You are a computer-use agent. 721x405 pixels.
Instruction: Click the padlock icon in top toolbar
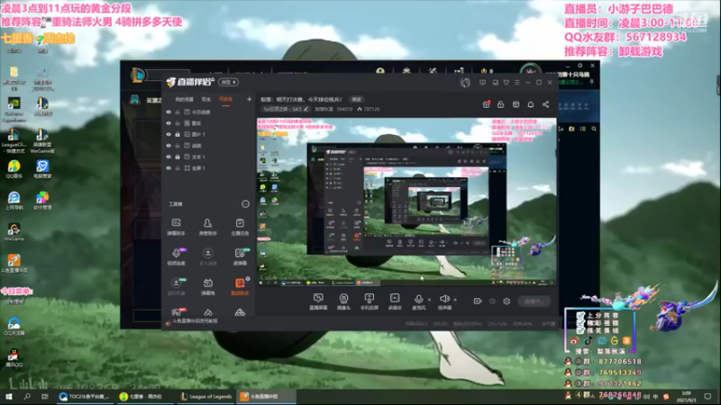tap(501, 104)
